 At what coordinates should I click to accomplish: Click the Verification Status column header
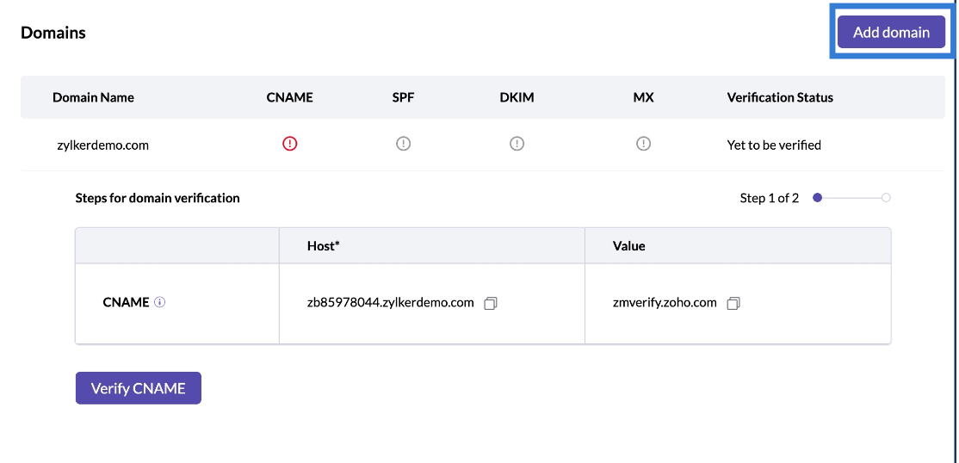[780, 97]
